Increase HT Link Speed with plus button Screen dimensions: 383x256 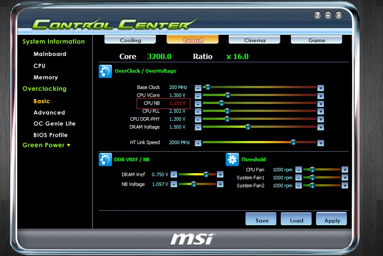[320, 143]
